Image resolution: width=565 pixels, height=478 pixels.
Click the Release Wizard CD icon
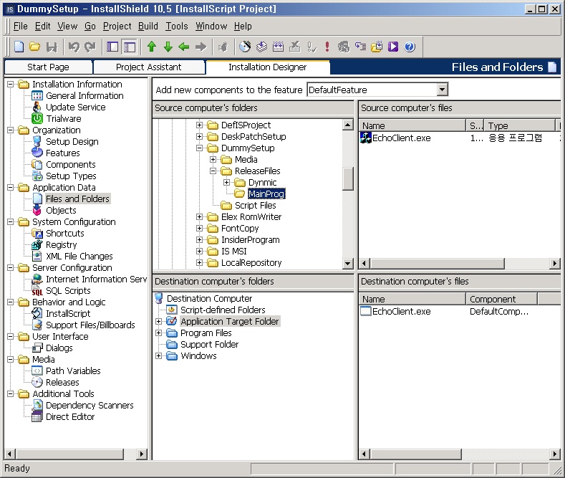[245, 47]
